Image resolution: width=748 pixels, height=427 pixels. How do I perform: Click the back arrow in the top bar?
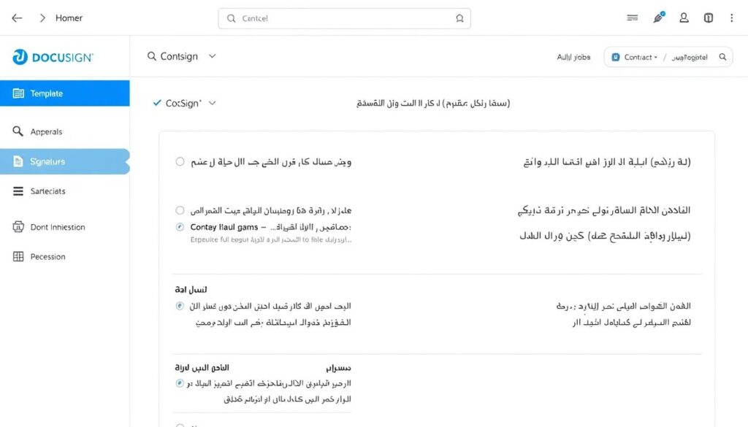pos(18,18)
